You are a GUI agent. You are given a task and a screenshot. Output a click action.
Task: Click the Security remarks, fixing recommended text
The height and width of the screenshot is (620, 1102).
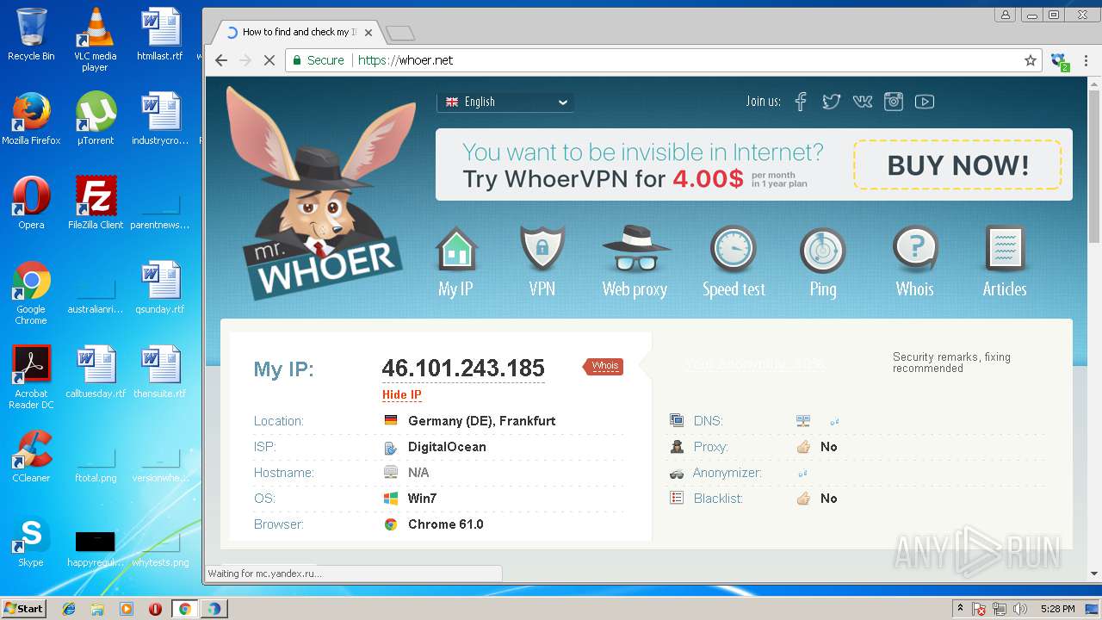[x=951, y=363]
